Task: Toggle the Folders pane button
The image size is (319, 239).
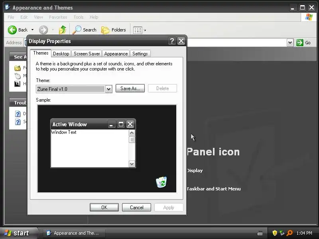Action: coord(114,30)
